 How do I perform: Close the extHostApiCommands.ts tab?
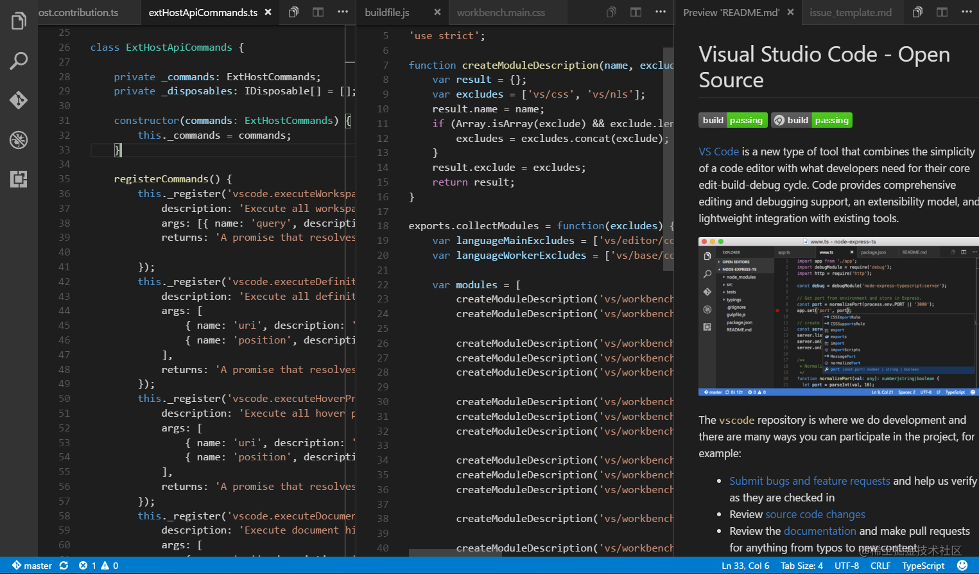268,12
